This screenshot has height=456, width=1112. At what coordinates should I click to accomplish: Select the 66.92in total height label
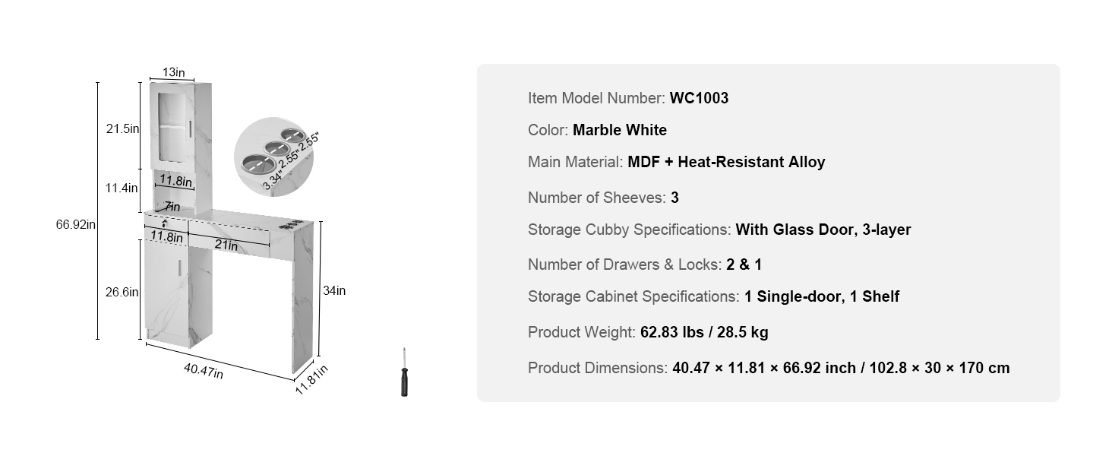click(x=75, y=224)
